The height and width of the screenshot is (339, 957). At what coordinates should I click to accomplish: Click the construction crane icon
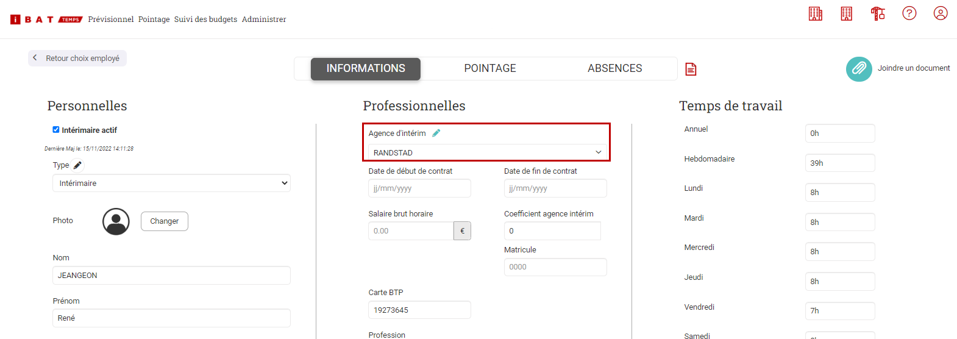coord(878,13)
